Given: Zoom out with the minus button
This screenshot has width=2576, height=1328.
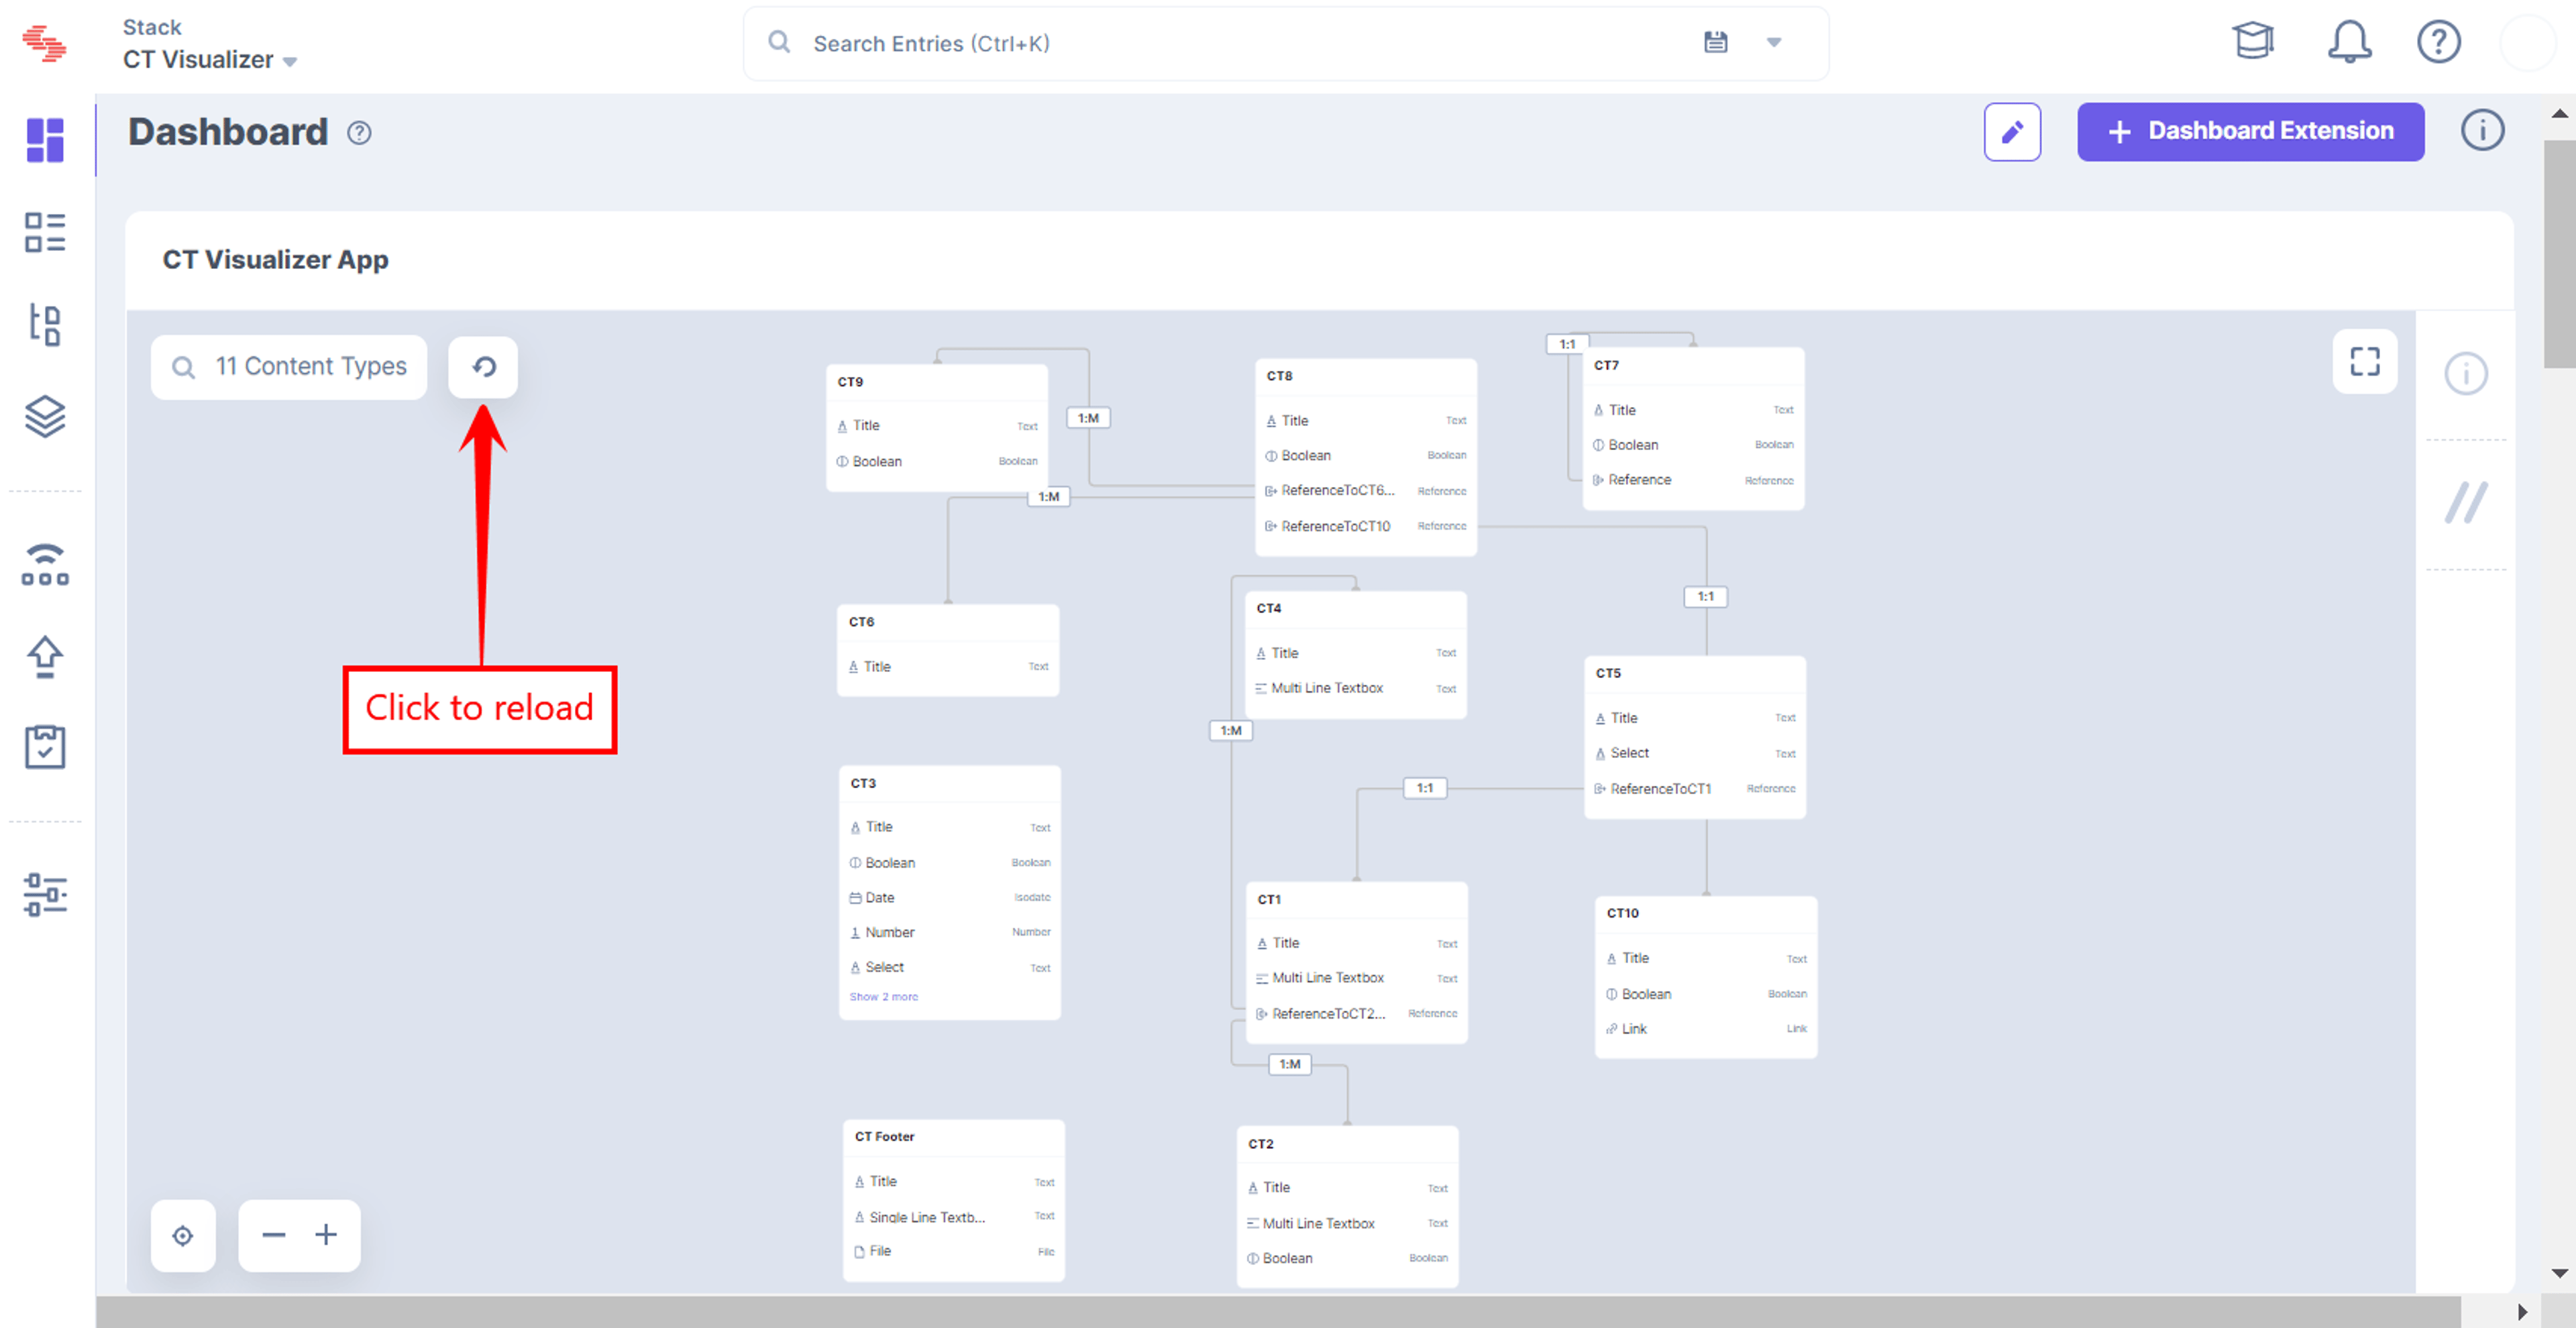Looking at the screenshot, I should [x=273, y=1236].
